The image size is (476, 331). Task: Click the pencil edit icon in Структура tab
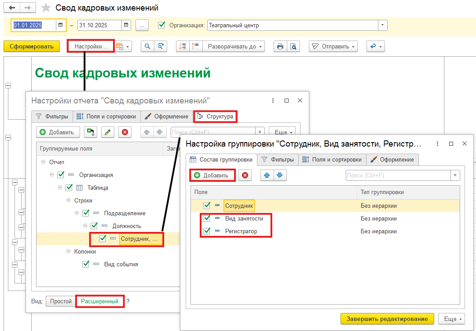(107, 132)
